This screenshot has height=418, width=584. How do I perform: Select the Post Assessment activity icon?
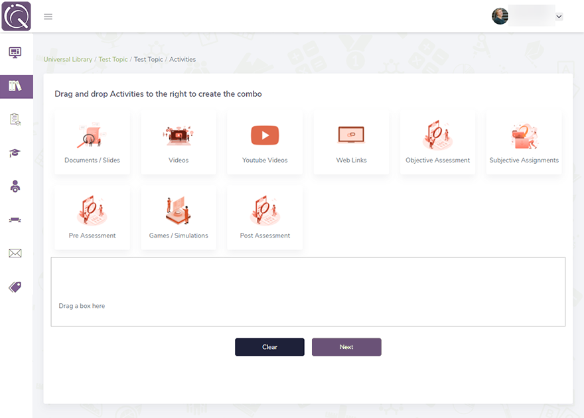(265, 210)
